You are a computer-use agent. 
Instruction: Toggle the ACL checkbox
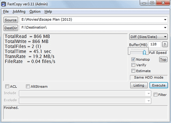tap(7, 86)
